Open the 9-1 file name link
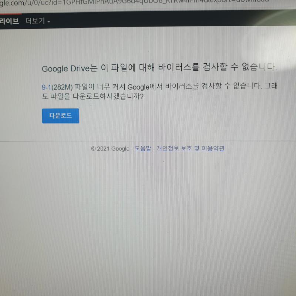The width and height of the screenshot is (296, 296). coord(47,87)
